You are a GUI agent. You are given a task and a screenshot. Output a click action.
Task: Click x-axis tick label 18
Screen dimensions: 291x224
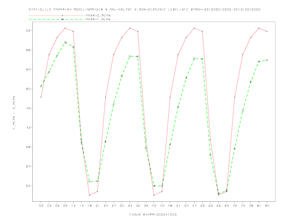tap(89, 206)
